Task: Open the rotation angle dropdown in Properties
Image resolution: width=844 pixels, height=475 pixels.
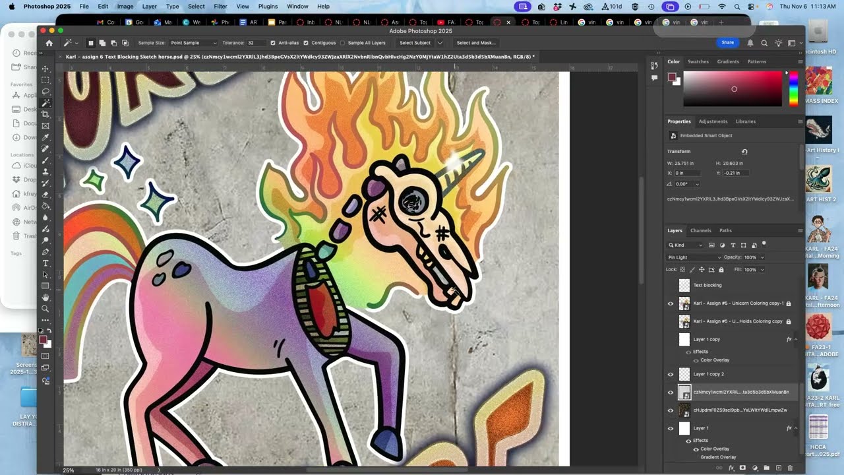Action: click(x=697, y=184)
